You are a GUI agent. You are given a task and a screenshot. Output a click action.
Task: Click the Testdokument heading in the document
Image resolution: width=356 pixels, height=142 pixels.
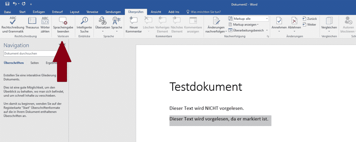206,87
